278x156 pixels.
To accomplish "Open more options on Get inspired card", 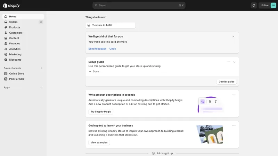I will [234, 125].
